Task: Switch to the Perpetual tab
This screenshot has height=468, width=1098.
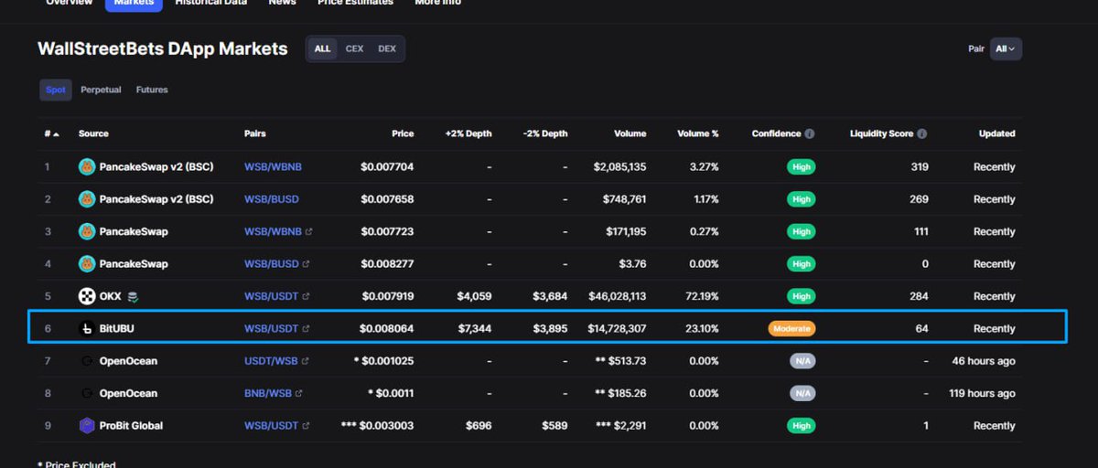Action: tap(101, 90)
